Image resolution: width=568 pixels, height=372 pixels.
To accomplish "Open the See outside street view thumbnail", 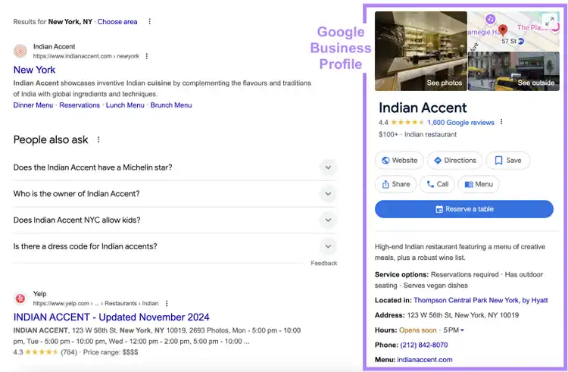I will pos(513,71).
